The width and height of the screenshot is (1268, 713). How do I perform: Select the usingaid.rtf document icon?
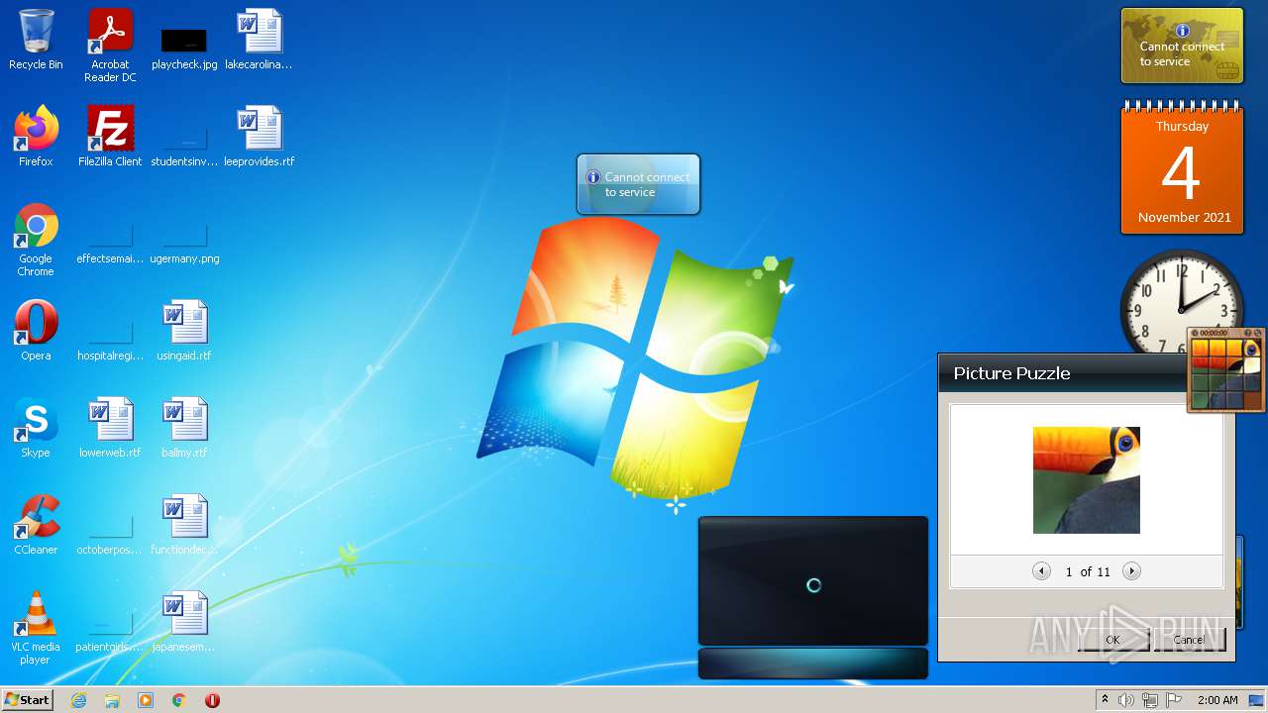click(x=184, y=331)
